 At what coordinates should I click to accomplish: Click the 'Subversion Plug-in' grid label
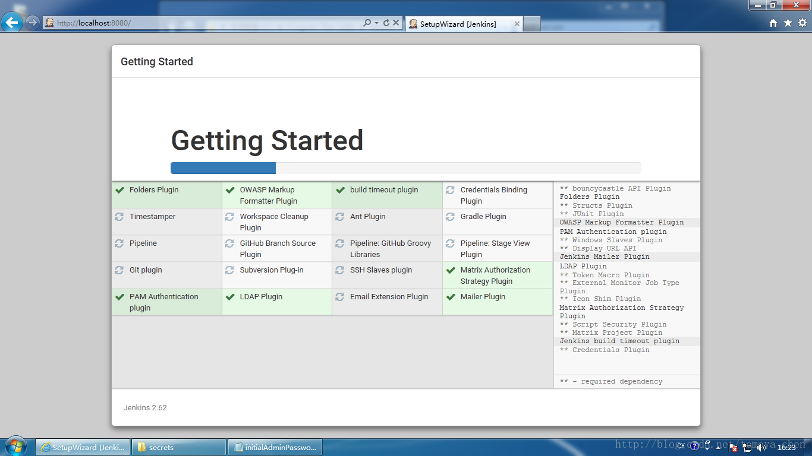(x=272, y=270)
